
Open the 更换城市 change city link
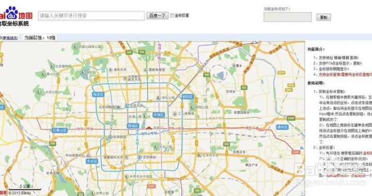10,38
